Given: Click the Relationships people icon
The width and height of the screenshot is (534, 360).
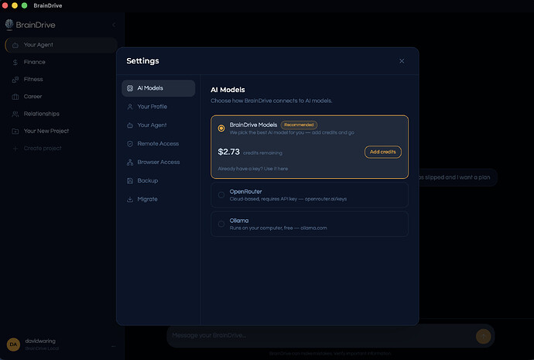Looking at the screenshot, I should pos(15,114).
